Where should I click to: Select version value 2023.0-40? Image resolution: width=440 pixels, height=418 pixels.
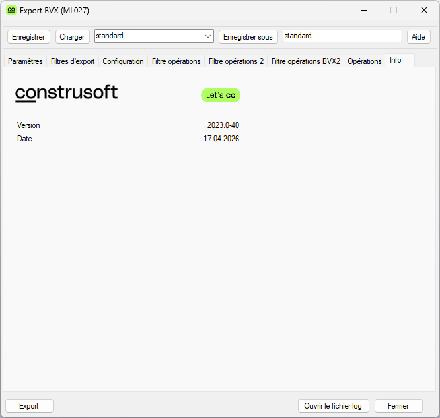tap(223, 125)
